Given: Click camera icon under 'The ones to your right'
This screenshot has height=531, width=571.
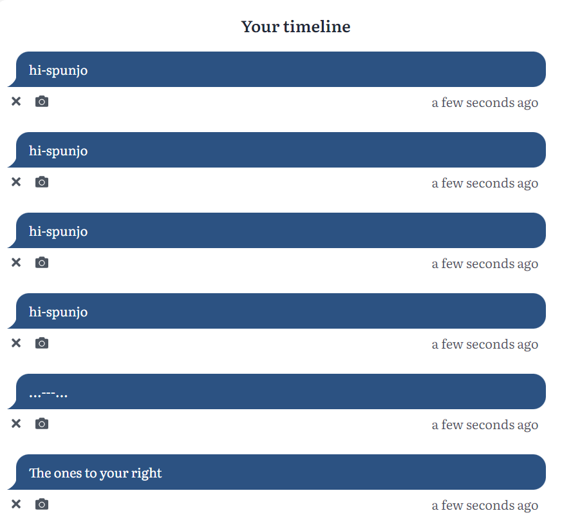Looking at the screenshot, I should (42, 504).
